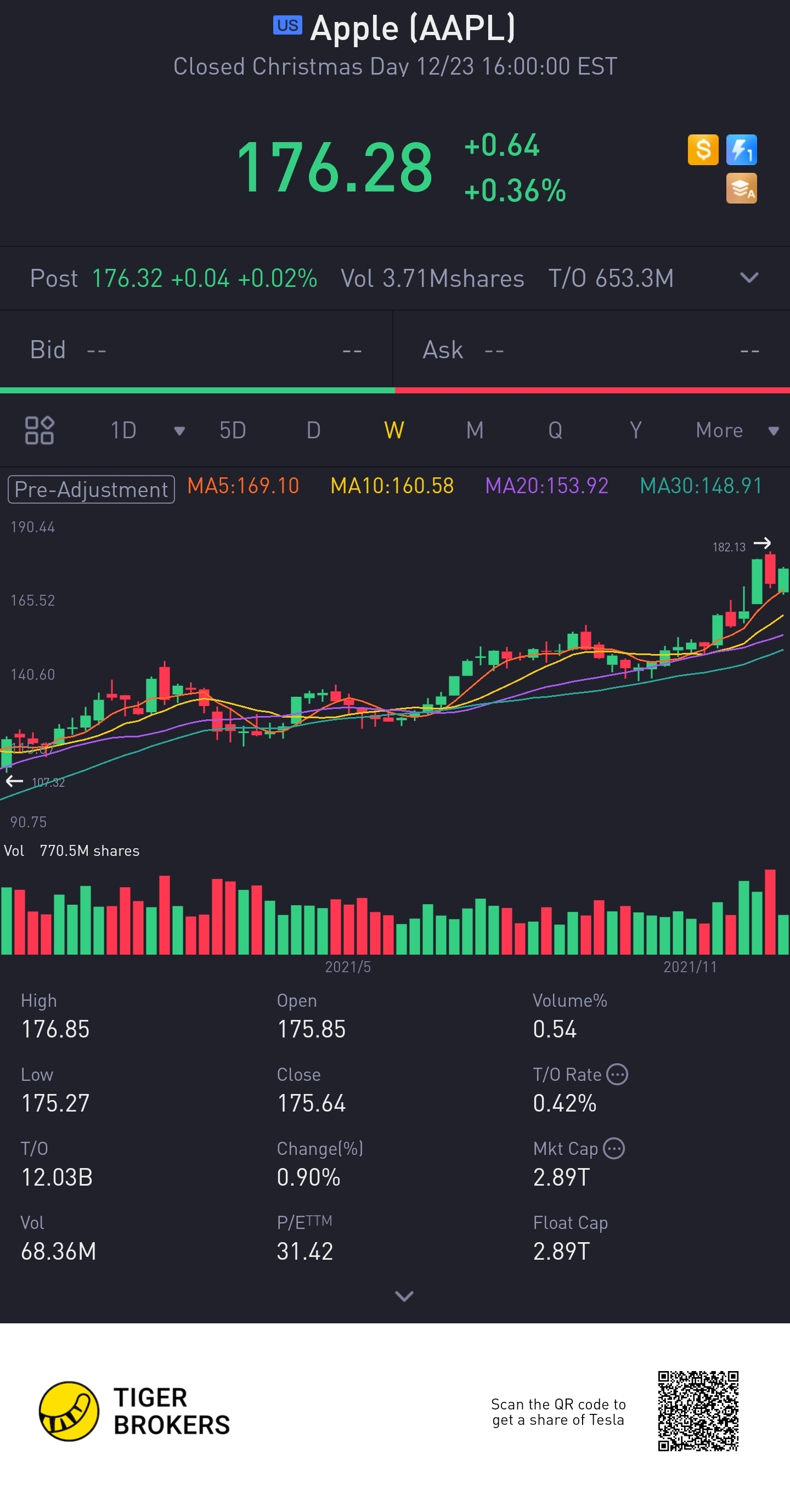The width and height of the screenshot is (790, 1500).
Task: Tap the T/O 12.03B value
Action: click(57, 1177)
